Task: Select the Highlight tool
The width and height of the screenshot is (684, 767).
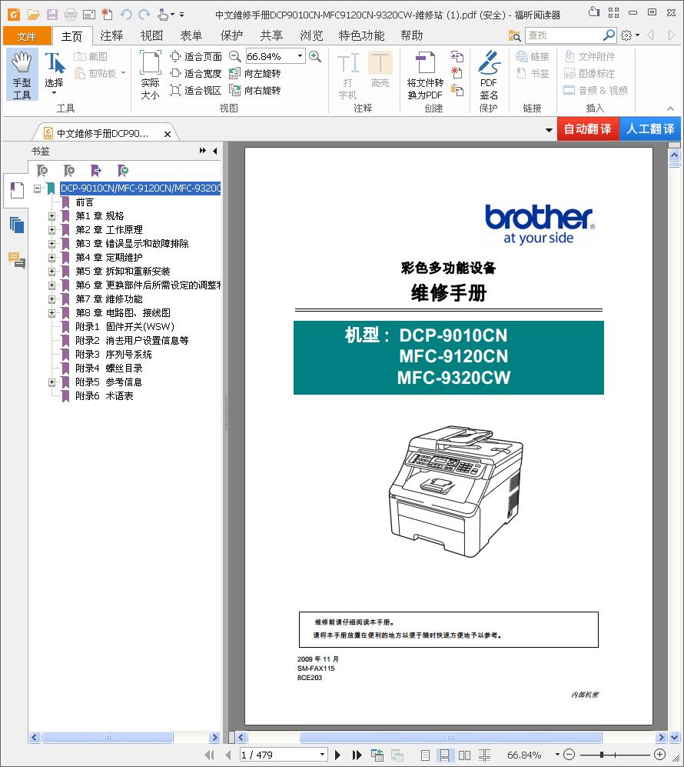Action: [380, 70]
